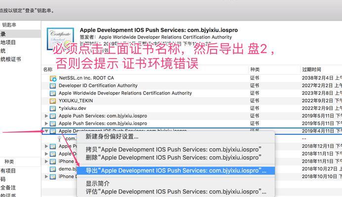
Task: Expand the iPhone D row expiring 2018年10月10日
Action: [46, 176]
